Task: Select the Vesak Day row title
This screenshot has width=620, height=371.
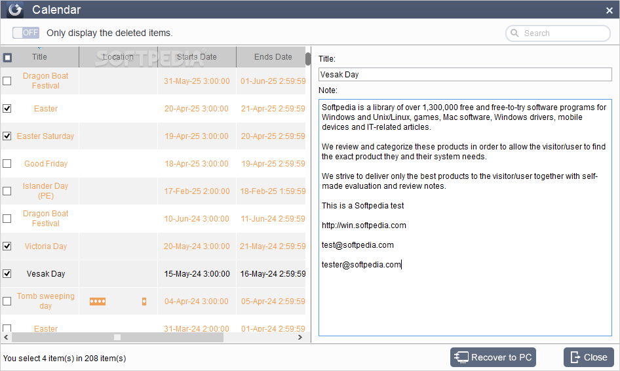Action: tap(46, 274)
